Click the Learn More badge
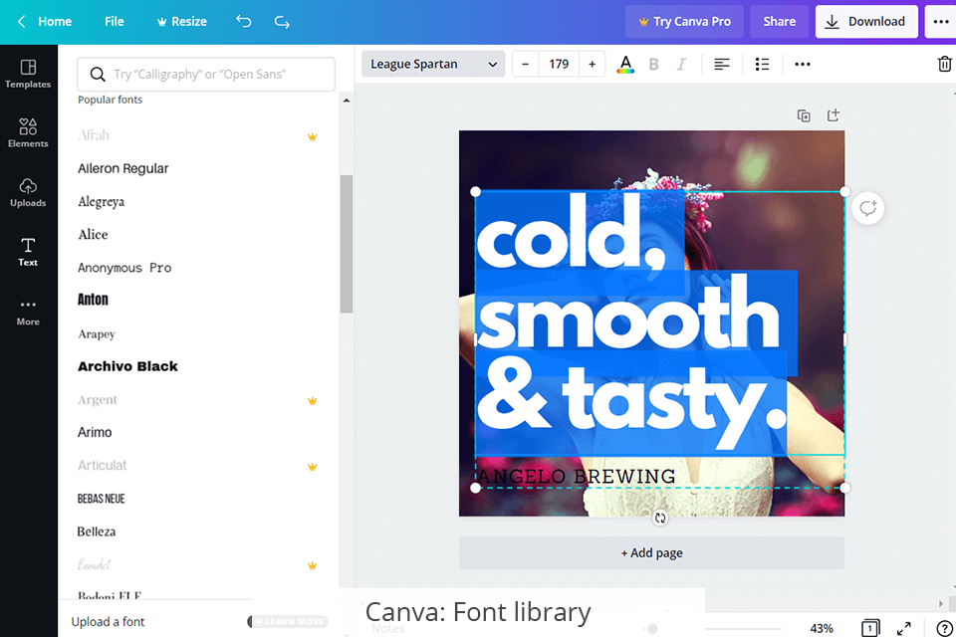This screenshot has height=637, width=956. [288, 622]
